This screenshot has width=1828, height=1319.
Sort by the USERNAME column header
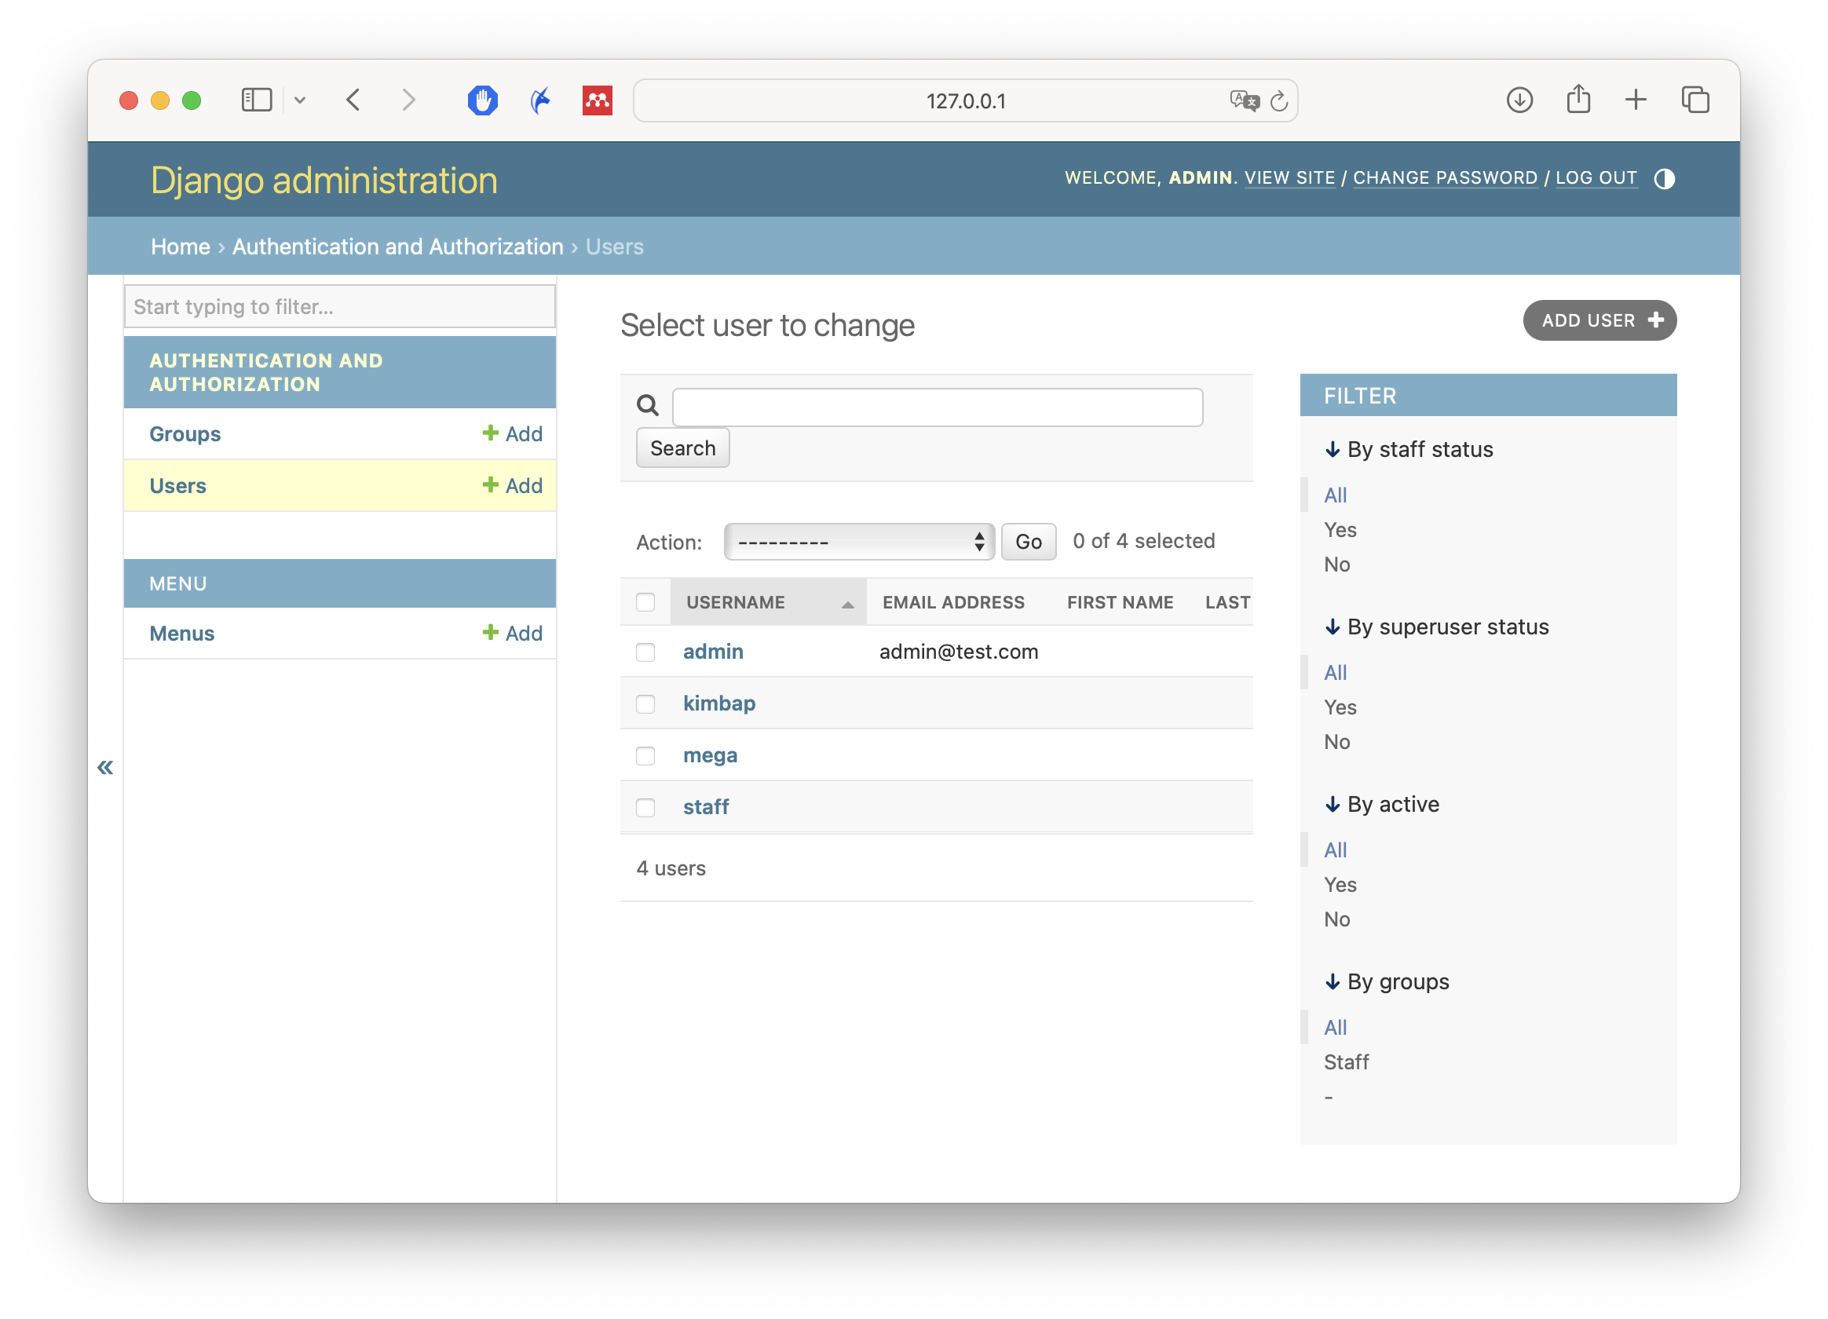[x=735, y=602]
